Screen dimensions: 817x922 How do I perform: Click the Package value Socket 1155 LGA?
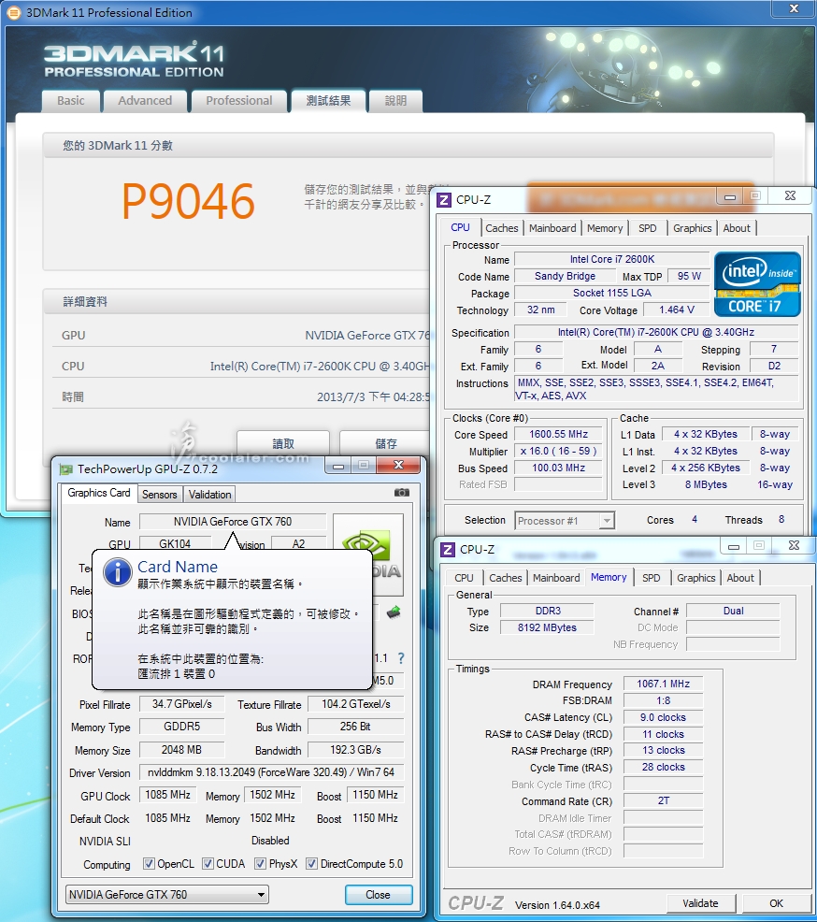[612, 293]
